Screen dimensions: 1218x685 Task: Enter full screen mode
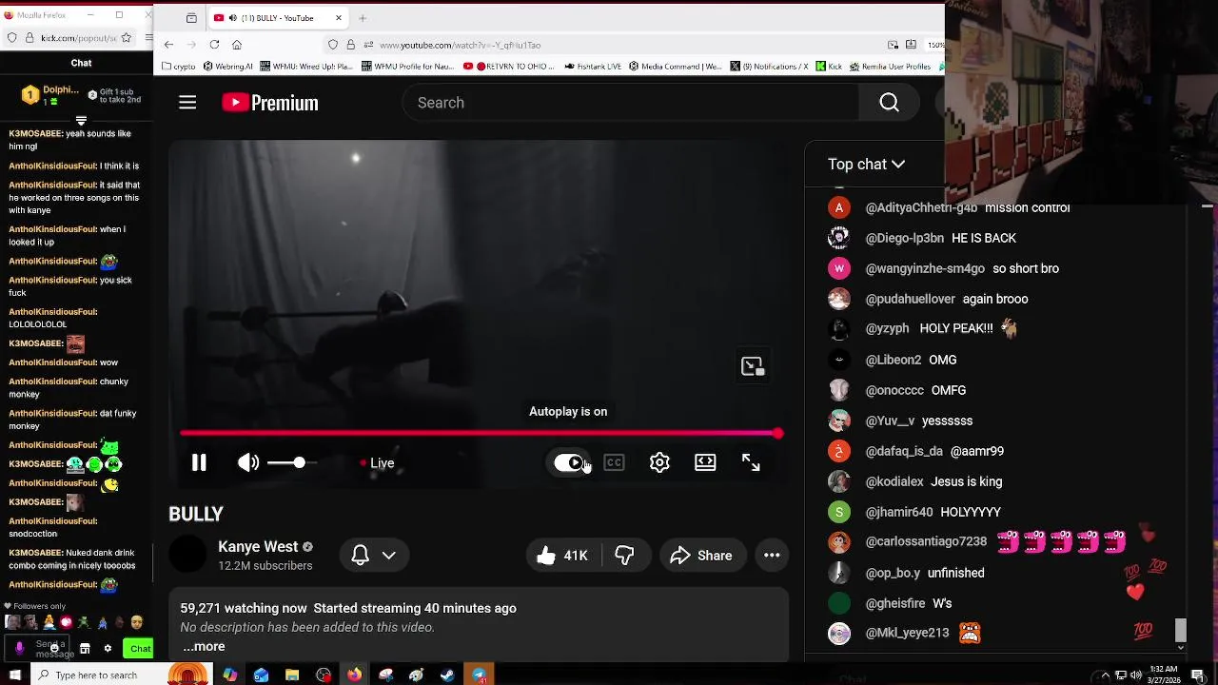[x=751, y=463]
